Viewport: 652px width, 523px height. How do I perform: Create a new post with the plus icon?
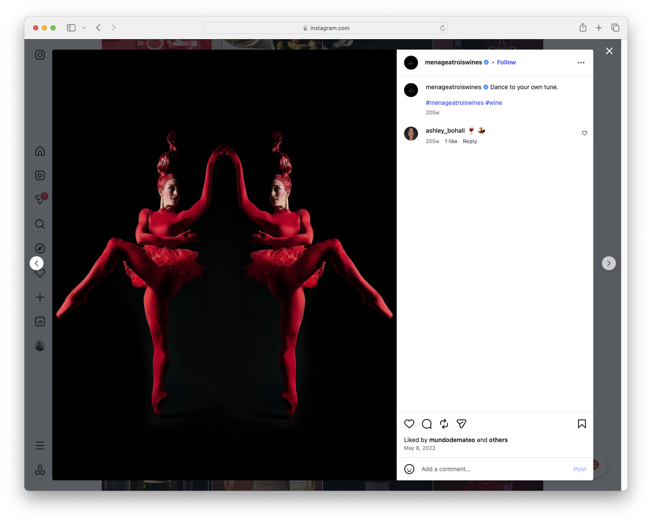[x=40, y=297]
